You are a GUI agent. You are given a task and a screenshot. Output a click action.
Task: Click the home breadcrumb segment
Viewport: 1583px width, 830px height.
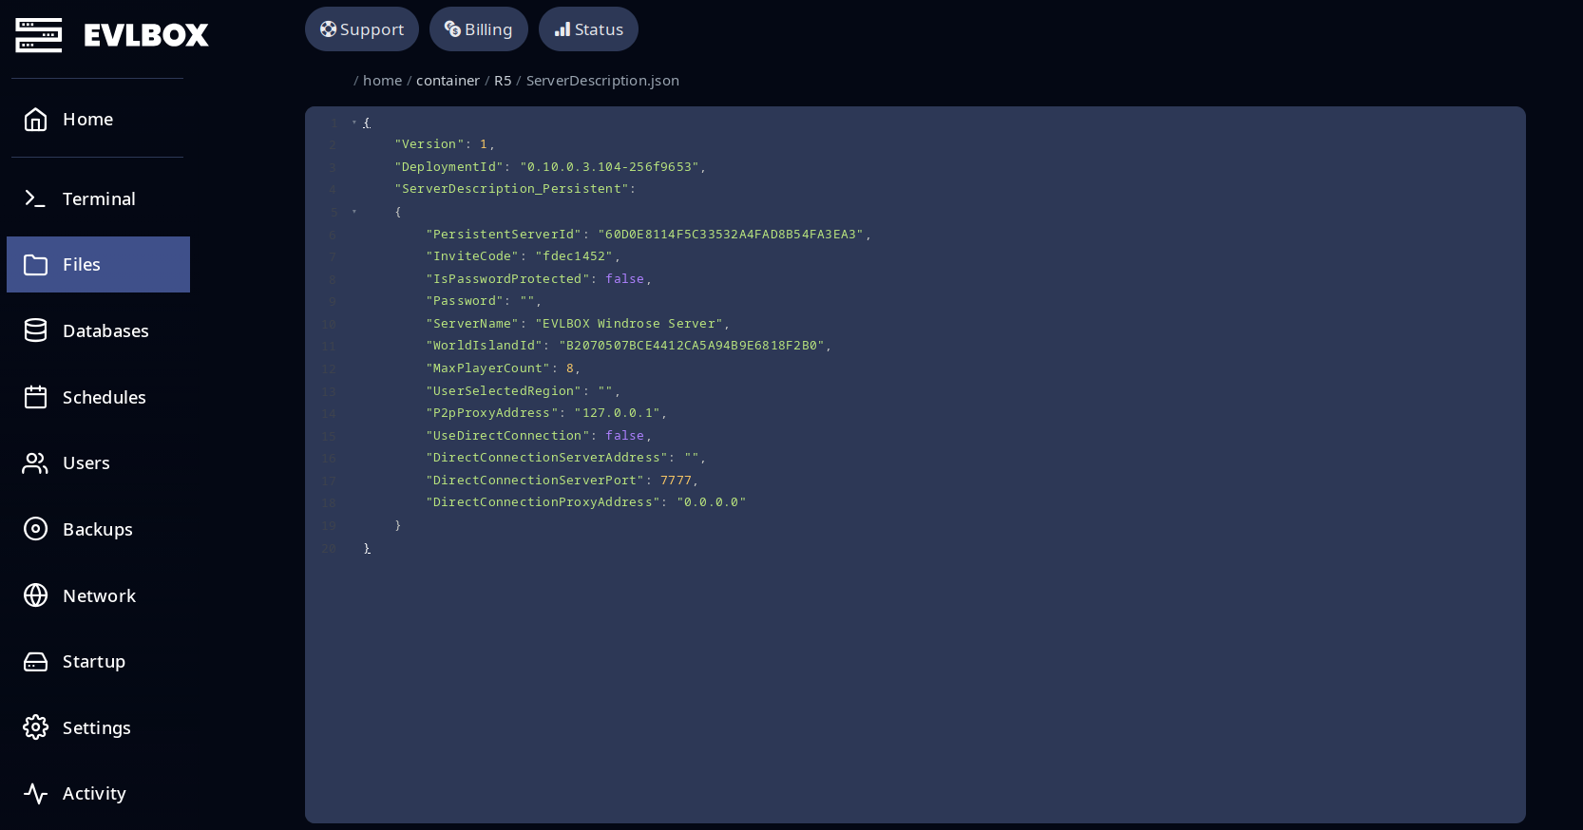click(382, 81)
